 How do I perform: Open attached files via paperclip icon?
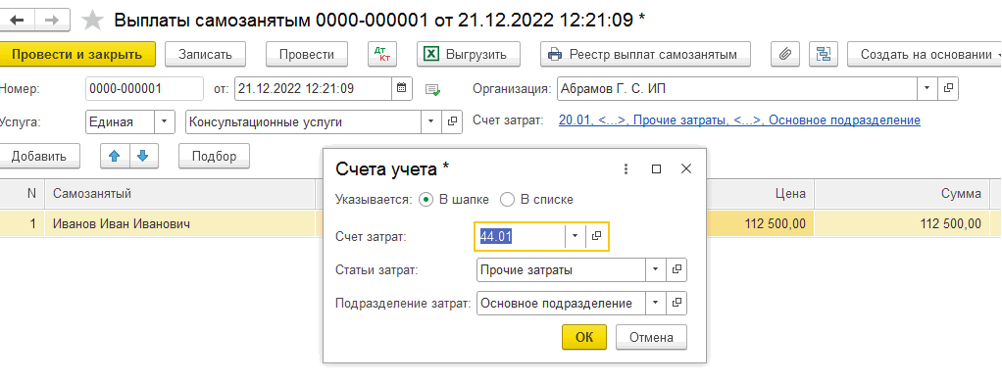point(785,54)
